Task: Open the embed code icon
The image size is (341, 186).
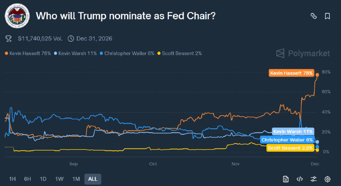Action: click(300, 179)
